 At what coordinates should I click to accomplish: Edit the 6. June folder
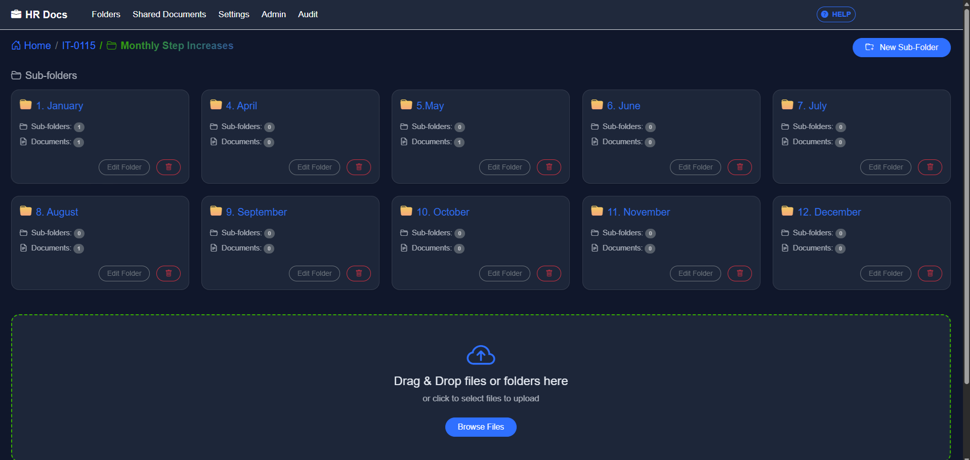click(x=695, y=167)
